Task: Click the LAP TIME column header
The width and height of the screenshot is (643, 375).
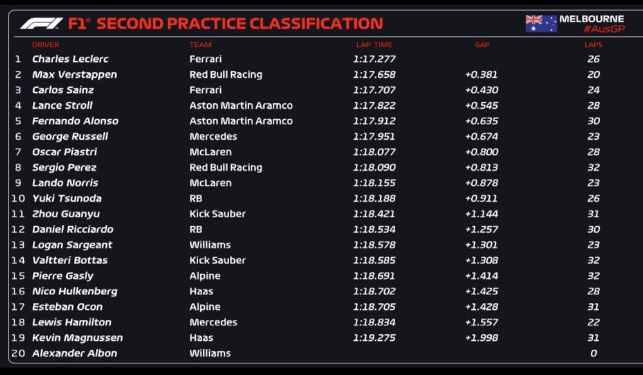Action: (374, 45)
